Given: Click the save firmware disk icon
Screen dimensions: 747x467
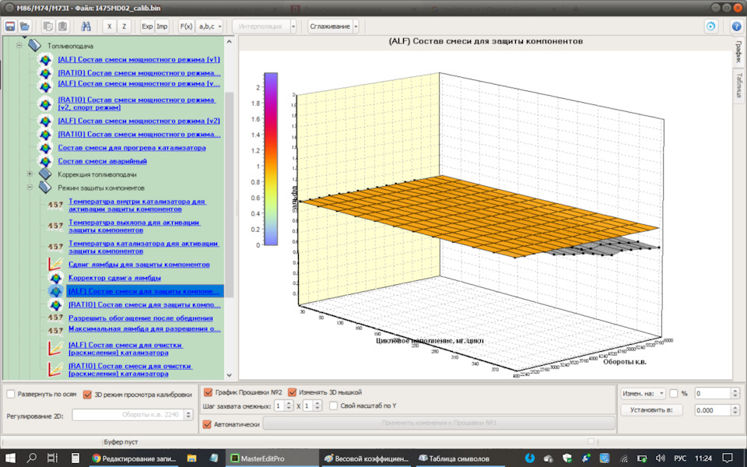Looking at the screenshot, I should (9, 26).
